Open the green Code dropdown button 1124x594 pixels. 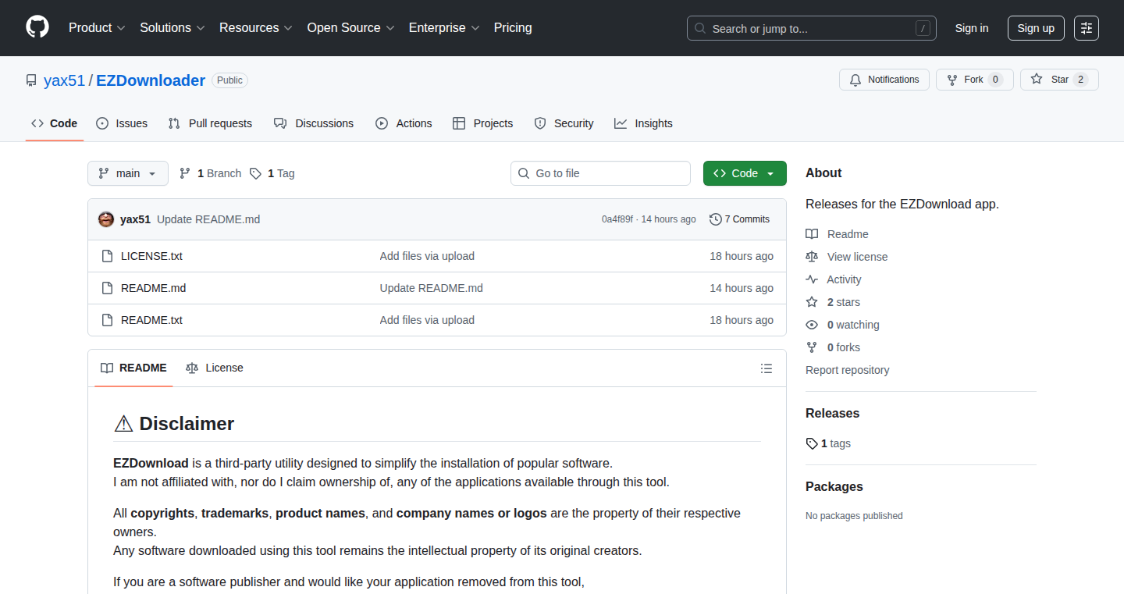[745, 173]
